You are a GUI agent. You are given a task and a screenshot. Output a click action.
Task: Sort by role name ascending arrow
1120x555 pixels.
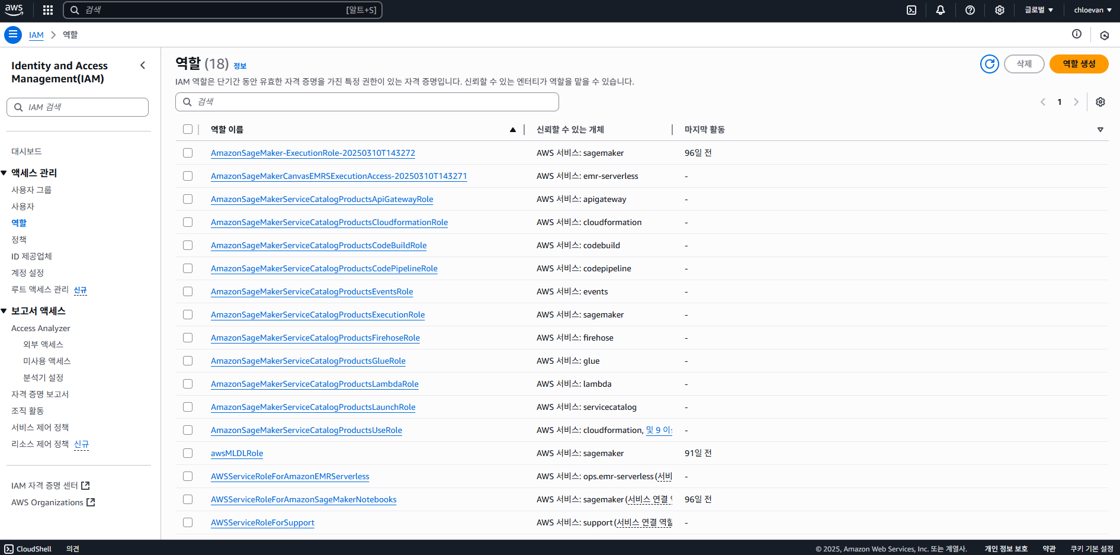click(513, 130)
